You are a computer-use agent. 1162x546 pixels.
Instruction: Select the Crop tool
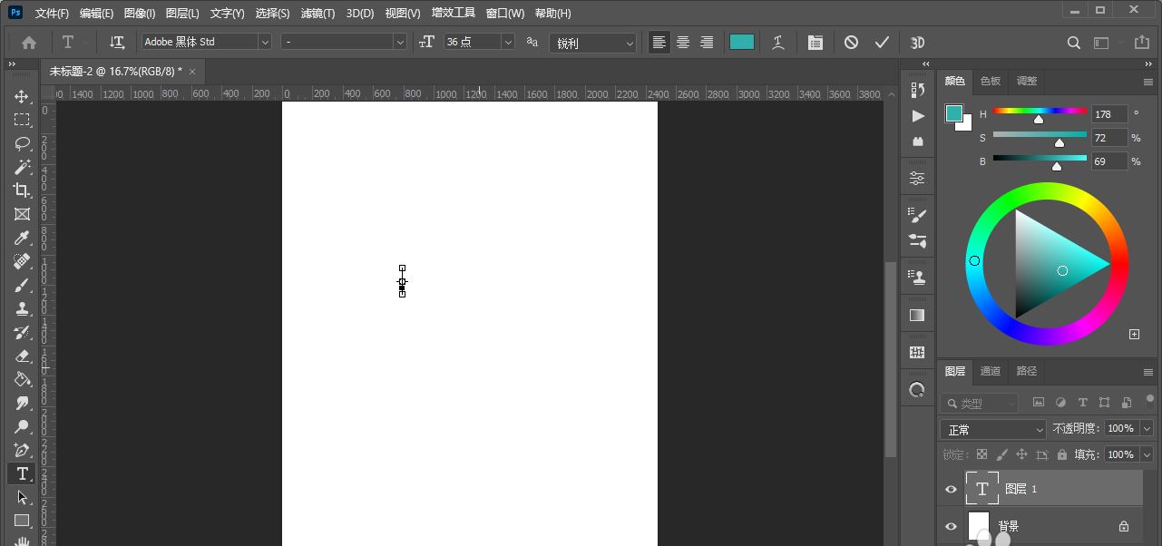(x=22, y=190)
